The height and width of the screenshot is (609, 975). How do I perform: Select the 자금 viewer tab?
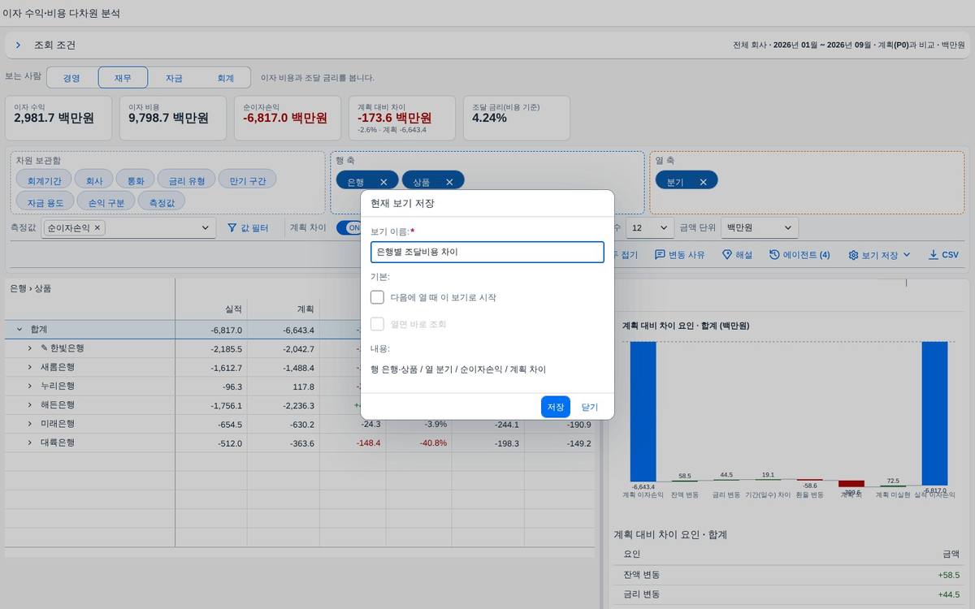point(174,78)
